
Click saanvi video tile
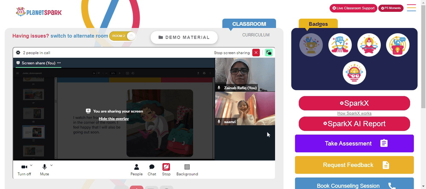245,109
